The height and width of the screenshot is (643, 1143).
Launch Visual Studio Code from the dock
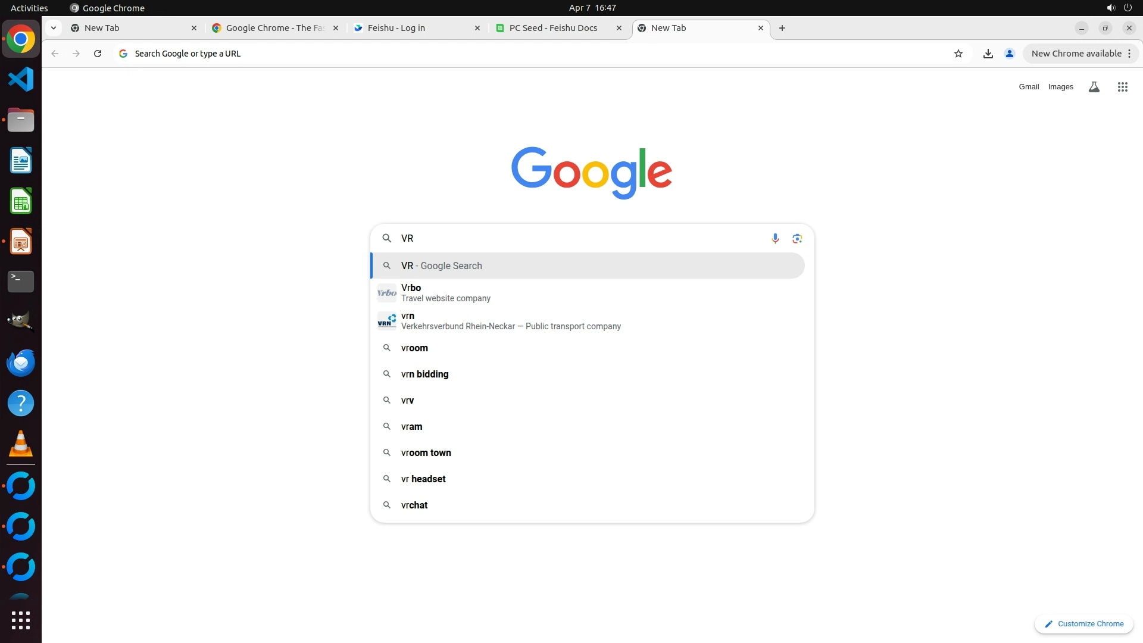pos(21,79)
